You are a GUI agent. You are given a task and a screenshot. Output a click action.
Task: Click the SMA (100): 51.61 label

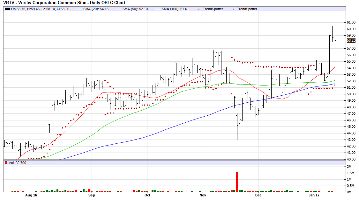[176, 9]
